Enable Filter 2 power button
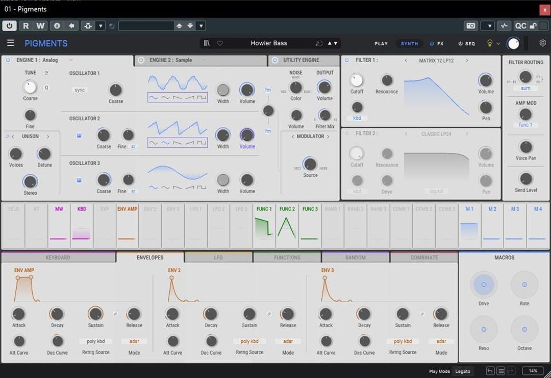This screenshot has height=378, width=551. click(x=347, y=133)
